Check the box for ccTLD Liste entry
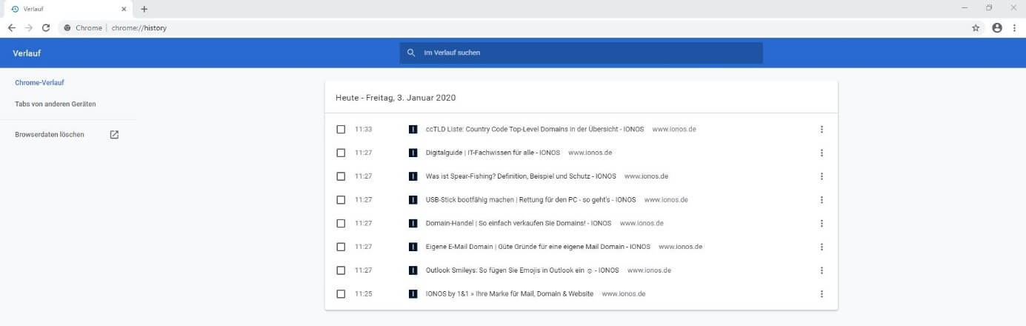This screenshot has width=1026, height=326. coord(341,130)
